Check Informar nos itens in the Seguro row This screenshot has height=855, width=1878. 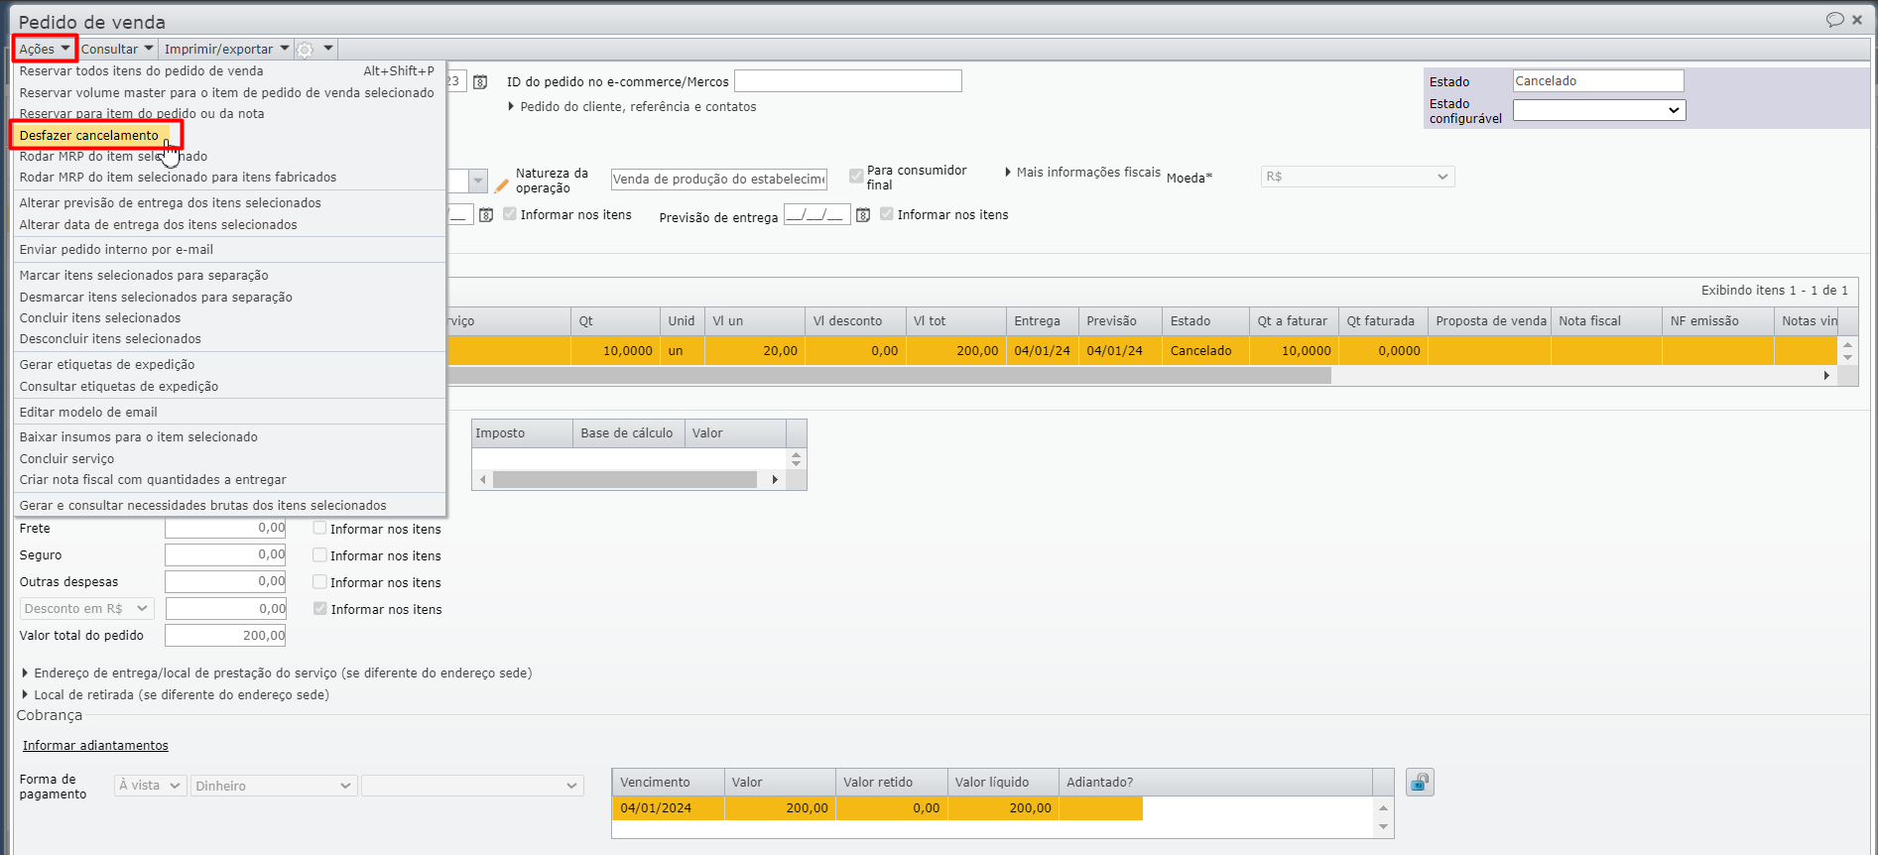[319, 555]
